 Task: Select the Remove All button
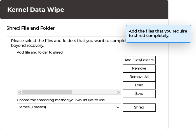[x=139, y=77]
